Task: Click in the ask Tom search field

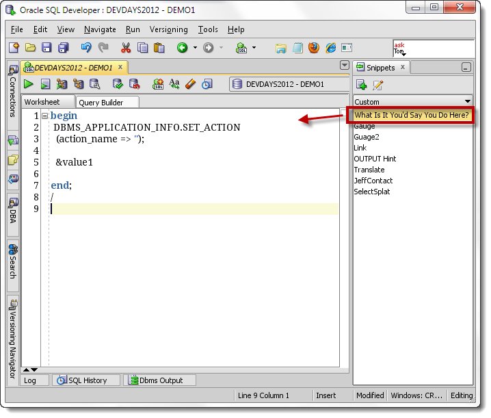Action: pyautogui.click(x=434, y=49)
